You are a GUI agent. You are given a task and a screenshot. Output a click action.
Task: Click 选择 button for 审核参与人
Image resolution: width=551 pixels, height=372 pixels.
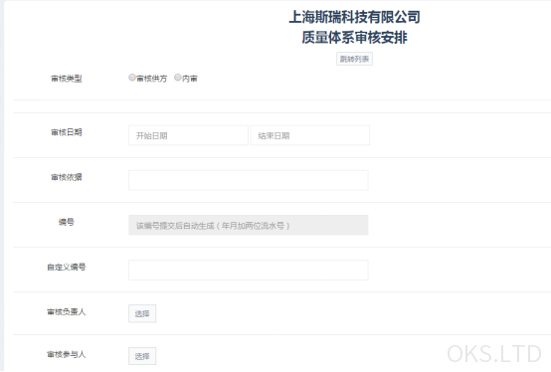coord(142,356)
